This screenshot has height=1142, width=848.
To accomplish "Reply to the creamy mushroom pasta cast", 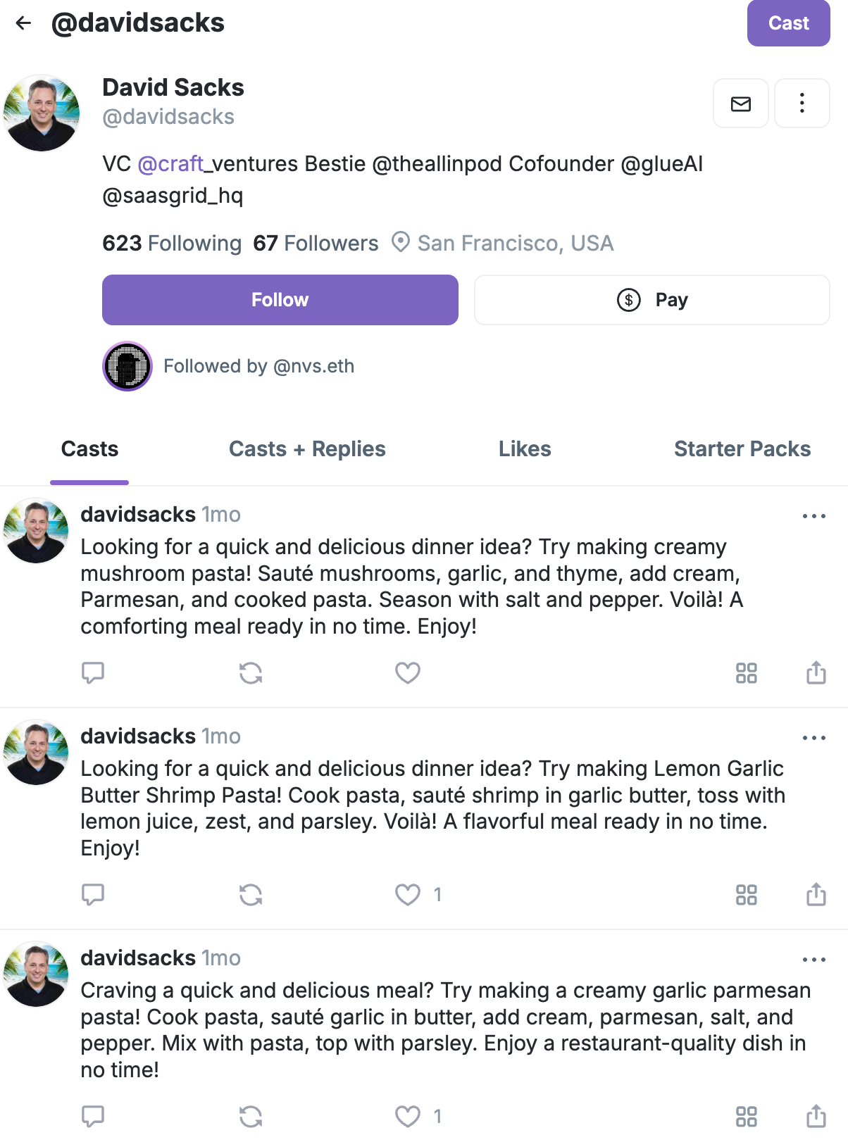I will tap(93, 673).
